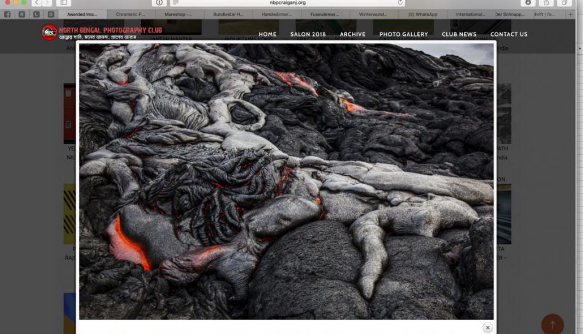Click the nbpcraiganj.org address bar
Image resolution: width=583 pixels, height=334 pixels.
(287, 3)
